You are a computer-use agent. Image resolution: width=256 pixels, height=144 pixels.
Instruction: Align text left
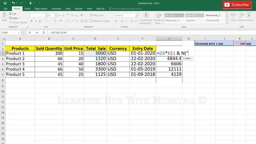(x=68, y=21)
